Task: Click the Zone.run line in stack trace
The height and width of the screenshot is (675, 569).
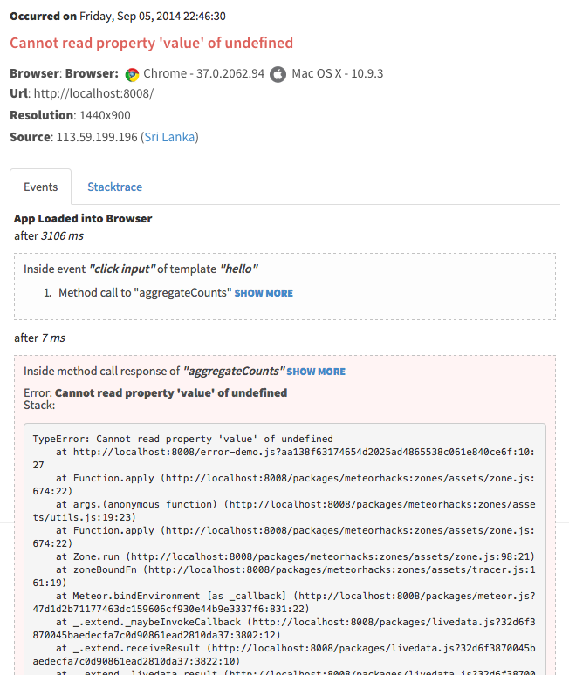Action: point(295,556)
